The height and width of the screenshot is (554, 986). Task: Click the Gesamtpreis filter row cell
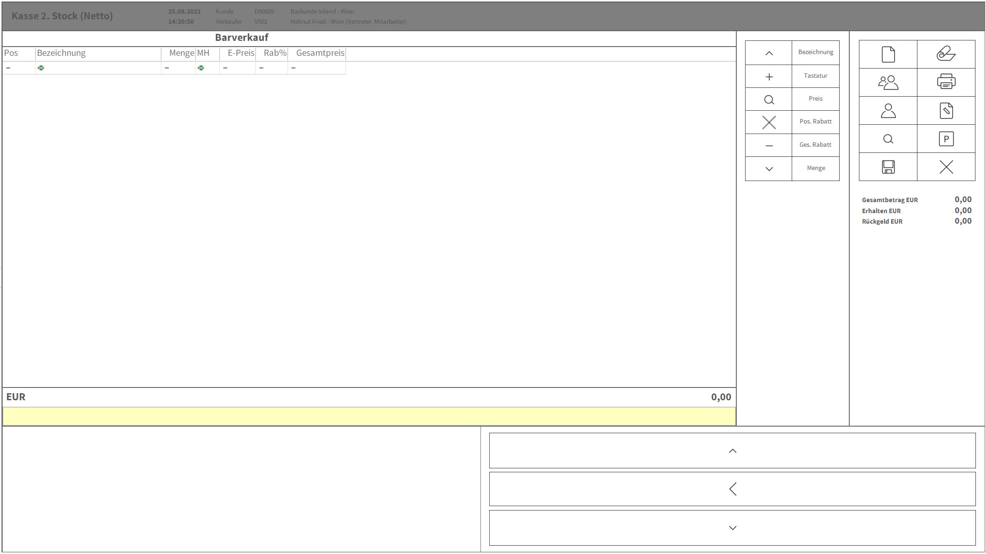point(317,68)
